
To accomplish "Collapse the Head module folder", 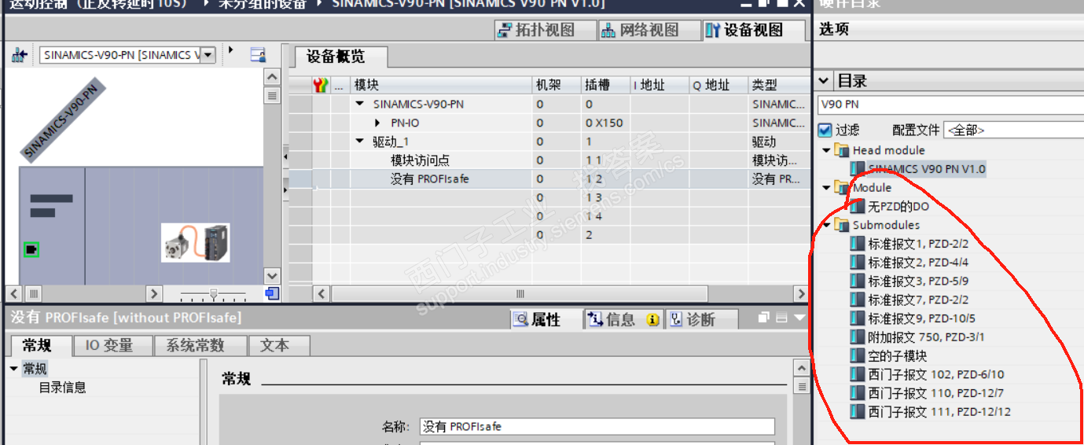I will coord(826,150).
